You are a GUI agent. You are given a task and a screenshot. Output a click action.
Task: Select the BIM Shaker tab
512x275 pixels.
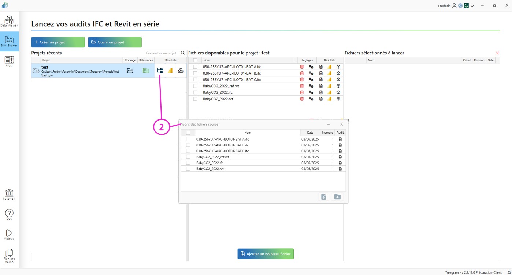click(x=9, y=41)
